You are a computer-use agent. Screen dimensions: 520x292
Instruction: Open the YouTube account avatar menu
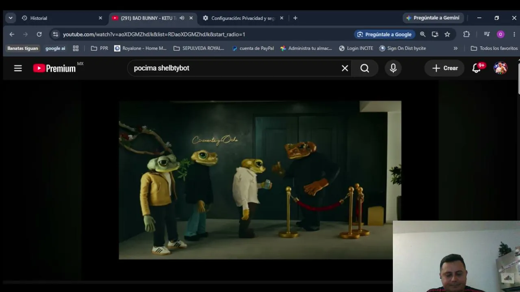tap(500, 68)
